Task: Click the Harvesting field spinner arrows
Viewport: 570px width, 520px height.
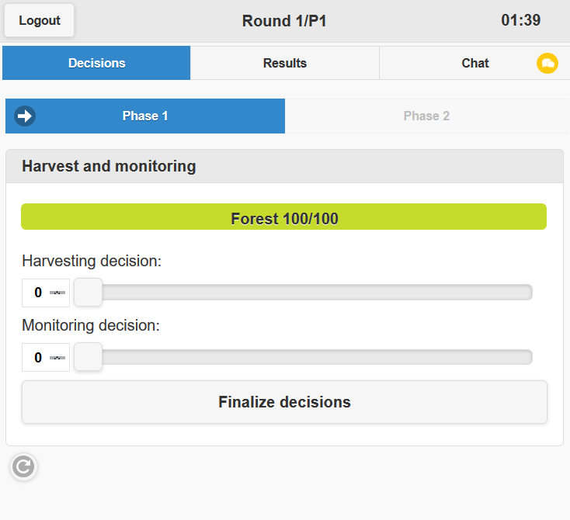Action: pyautogui.click(x=57, y=293)
